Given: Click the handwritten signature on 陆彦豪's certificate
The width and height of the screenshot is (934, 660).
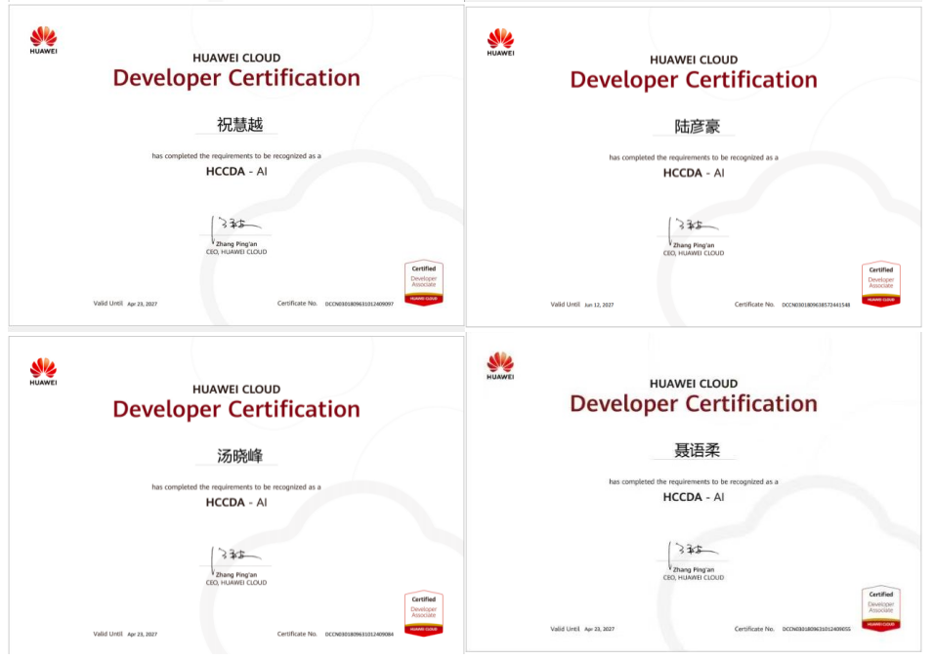Looking at the screenshot, I should [694, 229].
